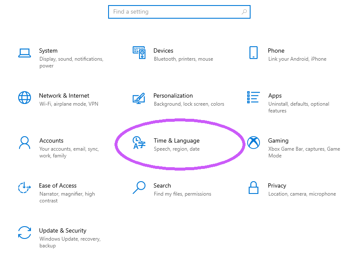The height and width of the screenshot is (258, 357).
Task: Click the Gaming Xbox icon
Action: tap(254, 143)
